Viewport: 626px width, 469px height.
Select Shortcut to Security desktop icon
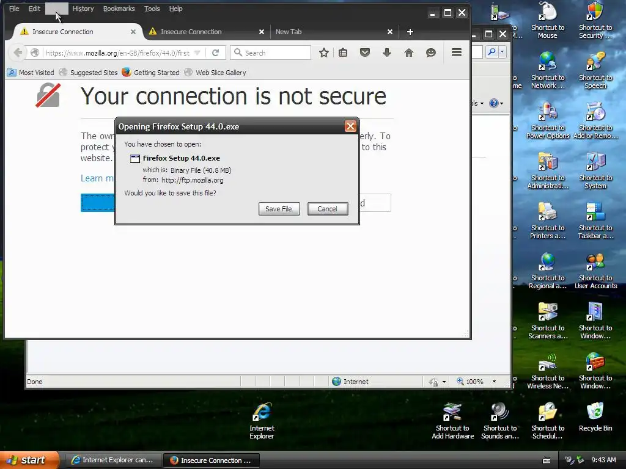(595, 21)
